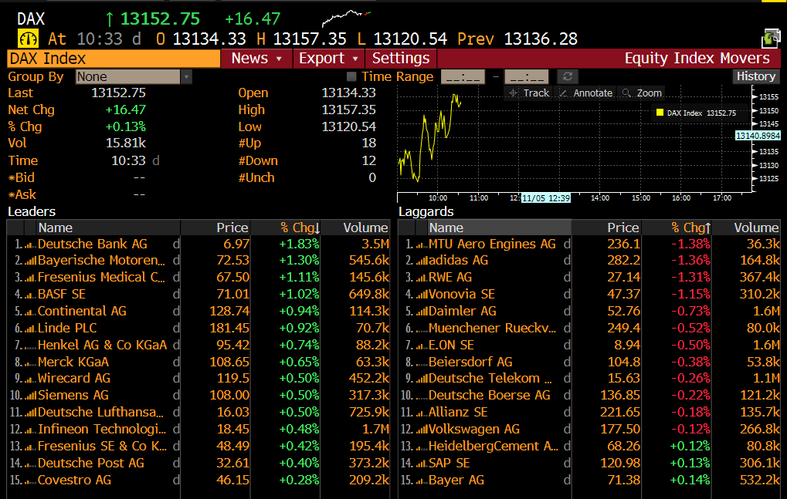The height and width of the screenshot is (499, 787).
Task: Click the refresh icon next to Time Range
Action: click(x=568, y=76)
